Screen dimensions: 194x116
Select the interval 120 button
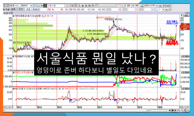point(114,6)
